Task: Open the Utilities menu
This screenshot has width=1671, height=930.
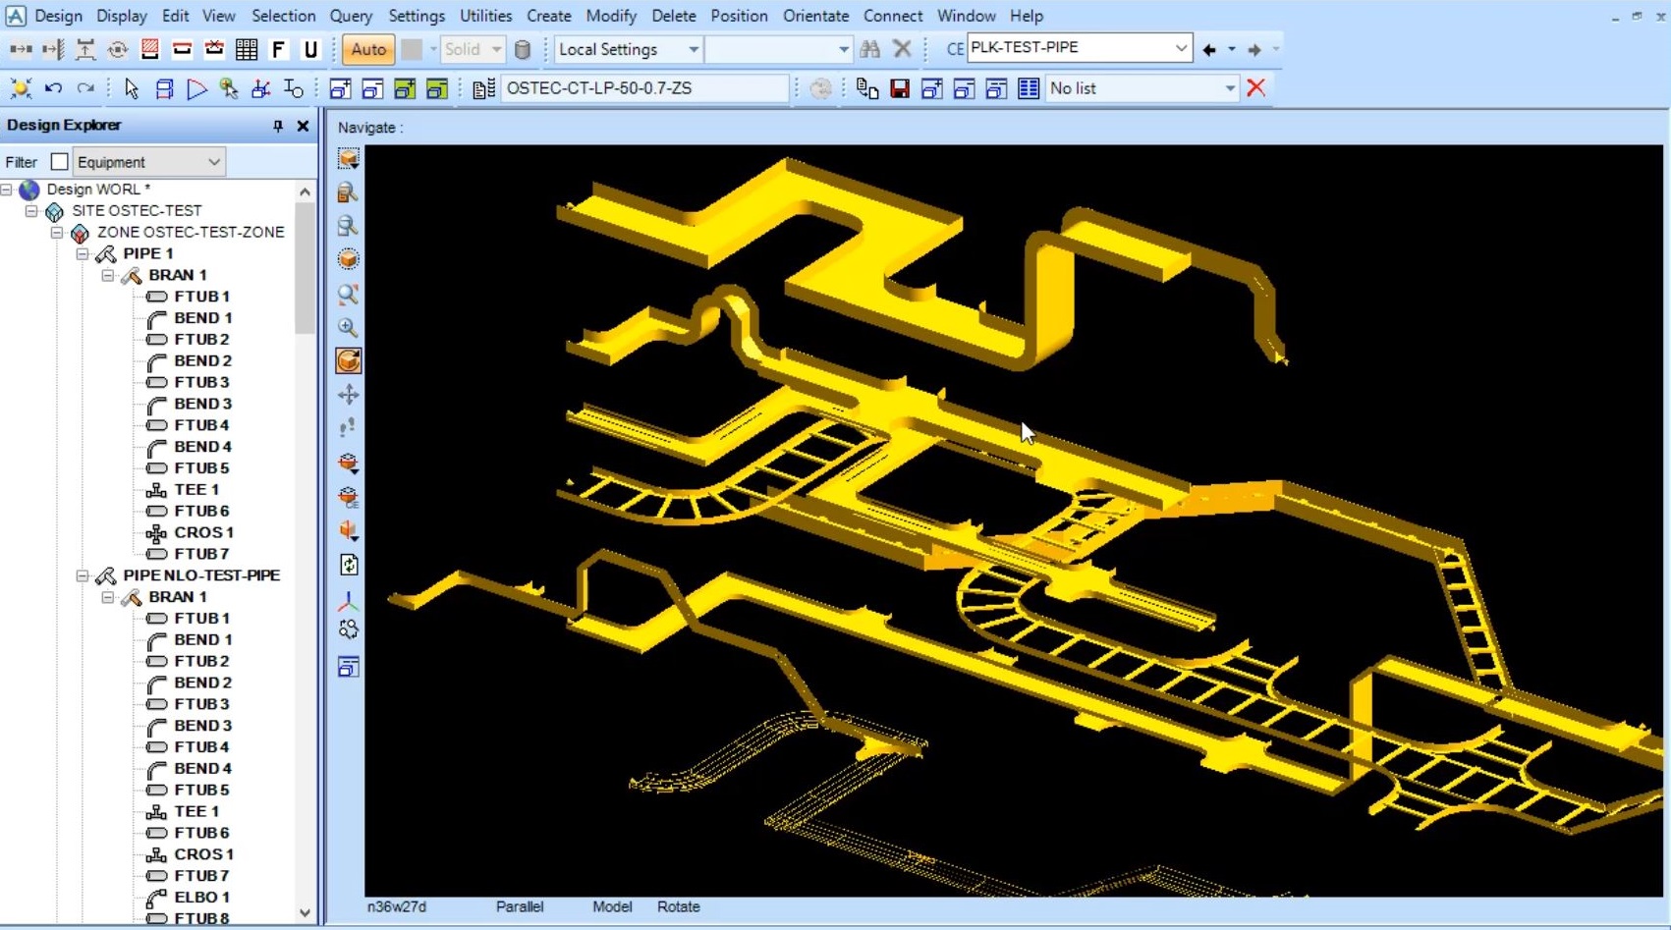Action: (485, 16)
